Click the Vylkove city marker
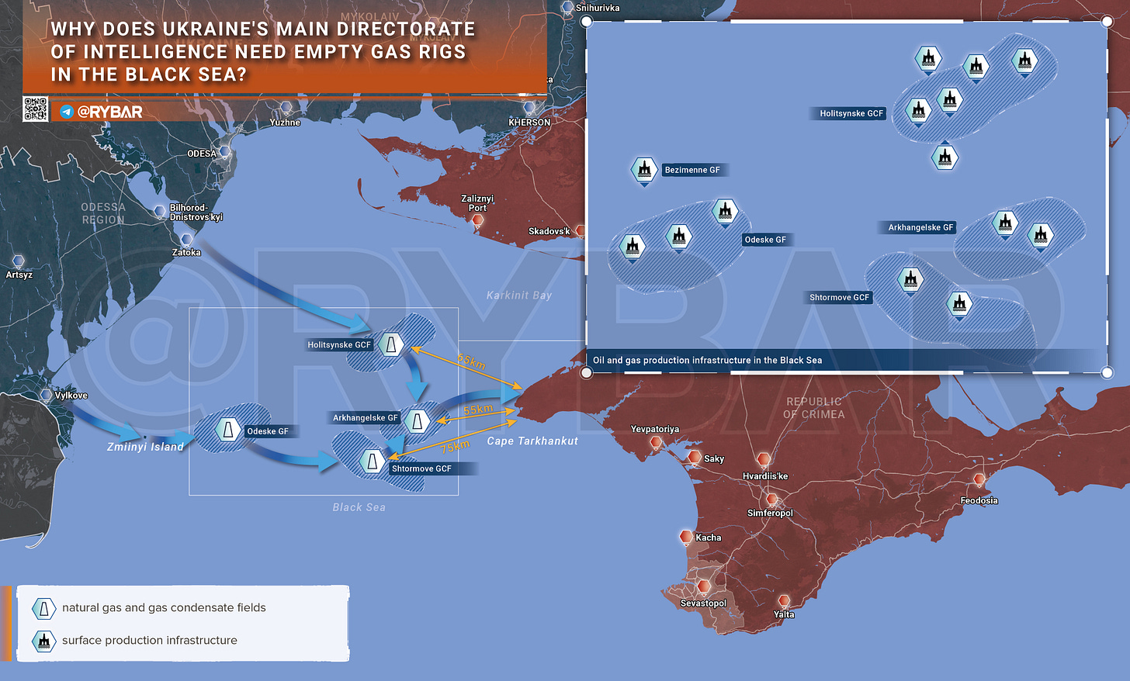1130x681 pixels. click(x=47, y=396)
